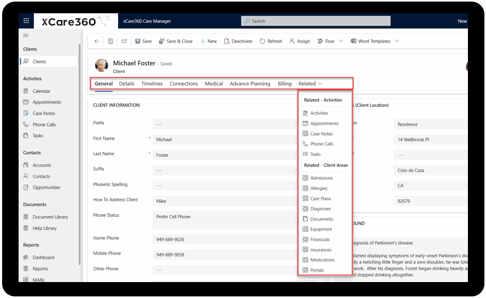Open the Advance Planning tab
Viewport: 486px width, 298px height.
point(250,83)
